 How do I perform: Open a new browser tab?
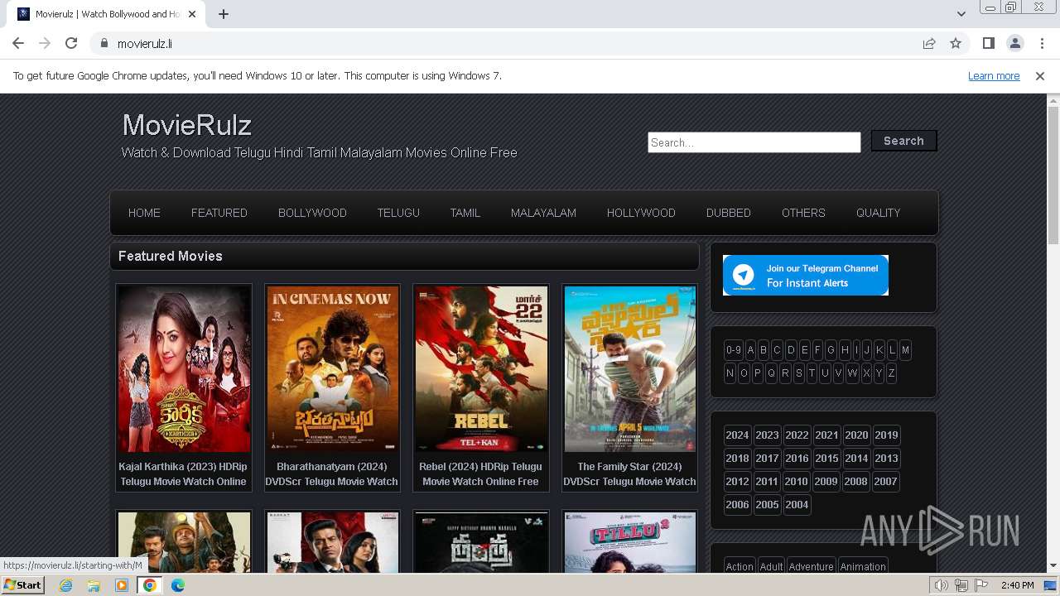[x=224, y=14]
